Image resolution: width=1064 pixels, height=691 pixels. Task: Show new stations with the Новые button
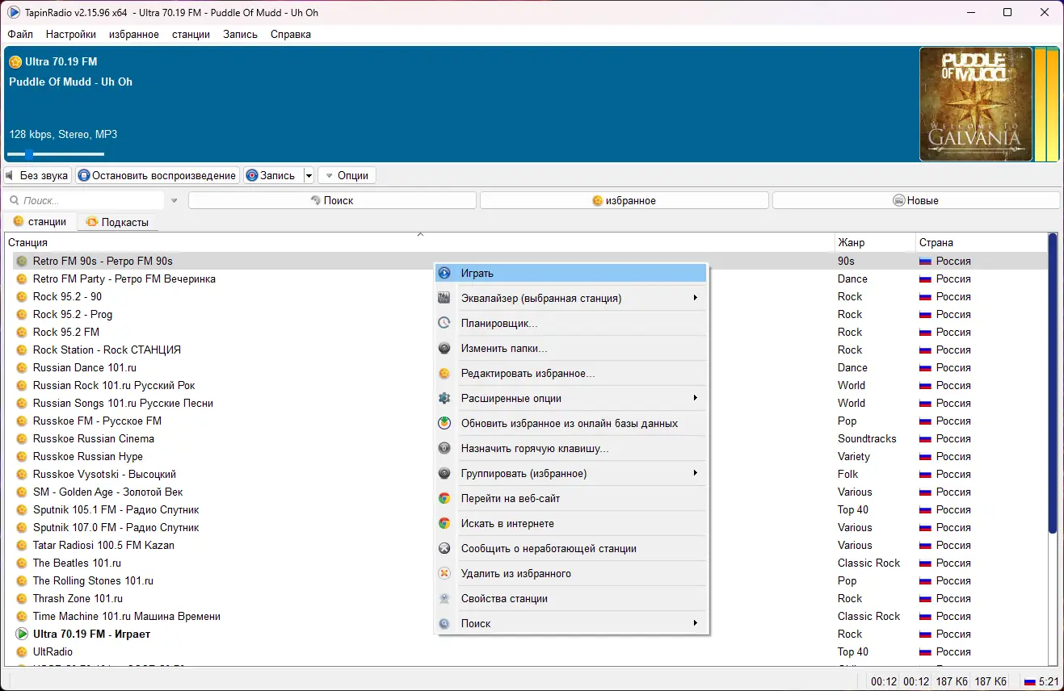pos(916,200)
